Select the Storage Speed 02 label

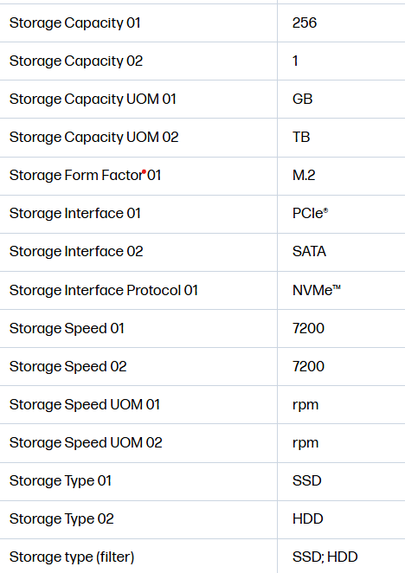tap(68, 366)
